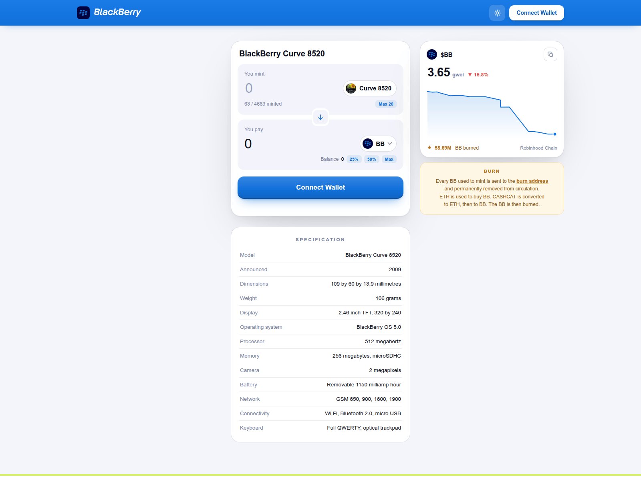Click the price chart's latest data point
The image size is (641, 480).
pyautogui.click(x=554, y=134)
